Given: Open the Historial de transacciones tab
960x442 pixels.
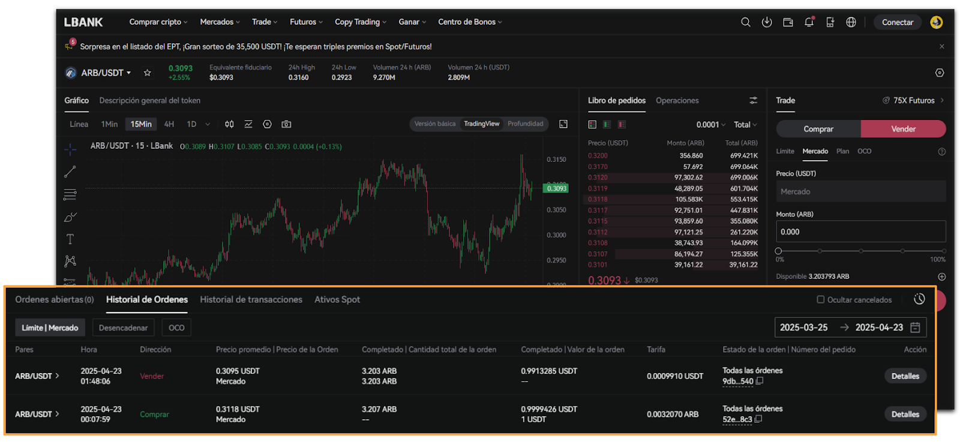Looking at the screenshot, I should 251,299.
